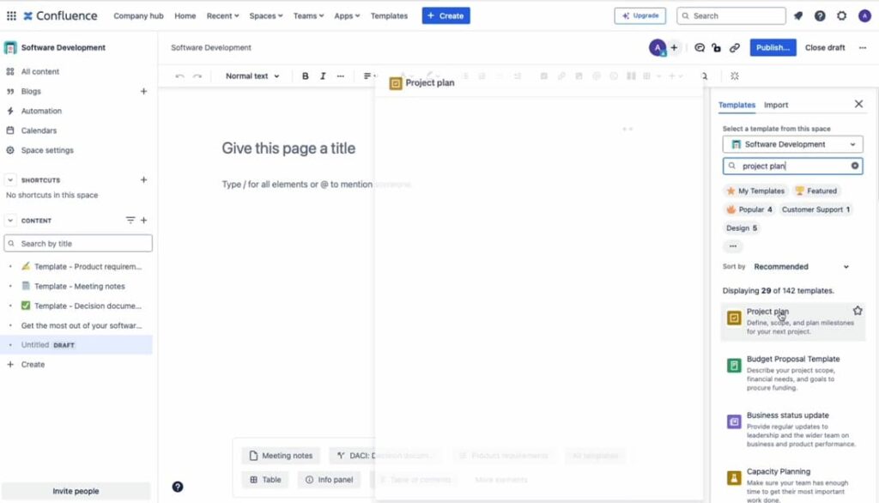Open find and replace magnifier icon
This screenshot has width=879, height=503.
pos(704,76)
